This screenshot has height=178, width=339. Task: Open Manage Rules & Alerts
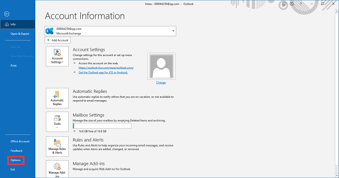[x=57, y=147]
